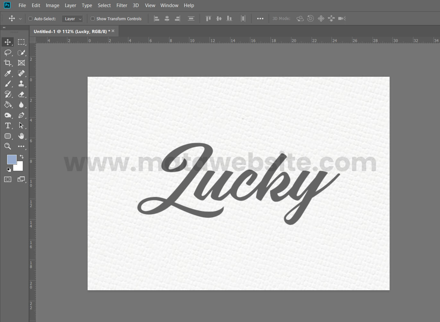
Task: Select the Lasso tool
Action: pos(8,52)
